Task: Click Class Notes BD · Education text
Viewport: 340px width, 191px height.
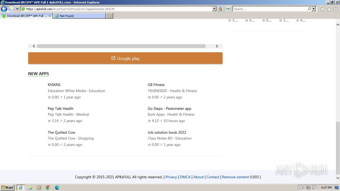Action: click(170, 138)
